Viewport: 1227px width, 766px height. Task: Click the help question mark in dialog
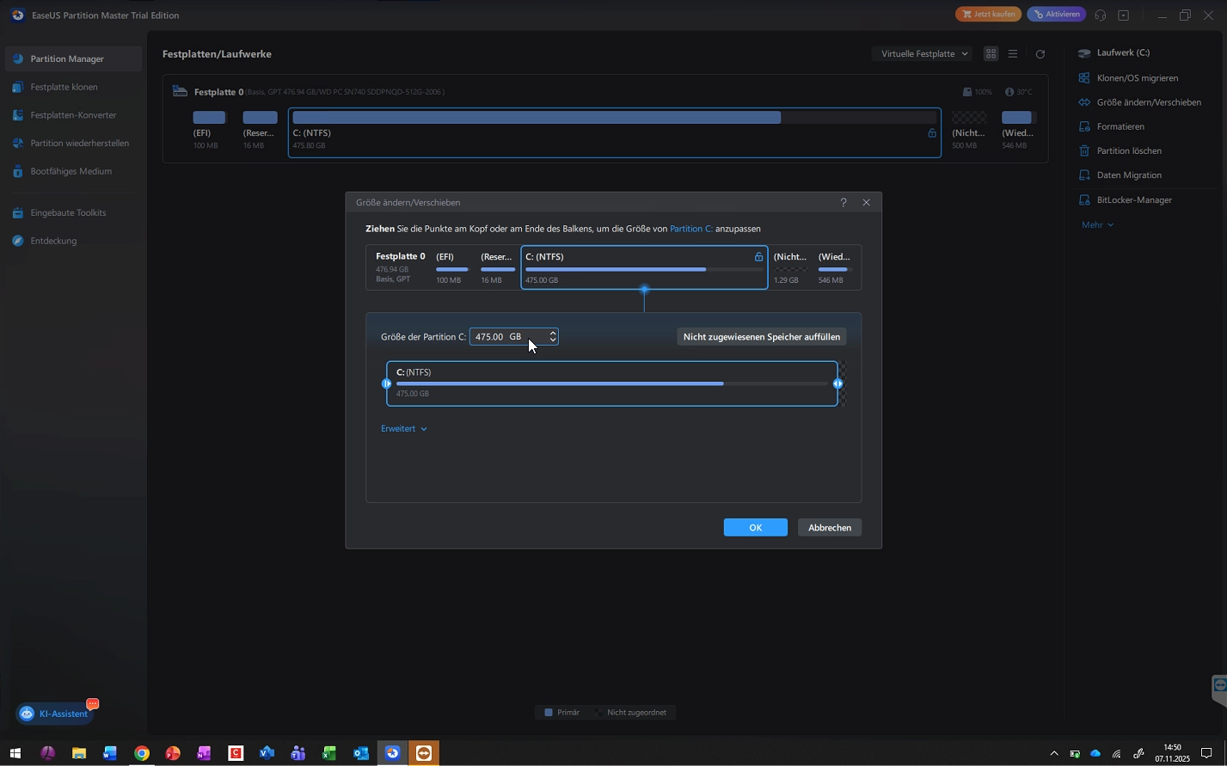[843, 203]
